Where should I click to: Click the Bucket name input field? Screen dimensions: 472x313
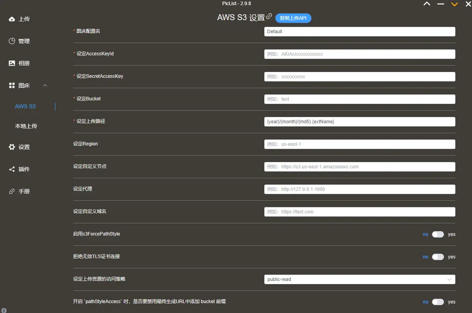tap(359, 99)
